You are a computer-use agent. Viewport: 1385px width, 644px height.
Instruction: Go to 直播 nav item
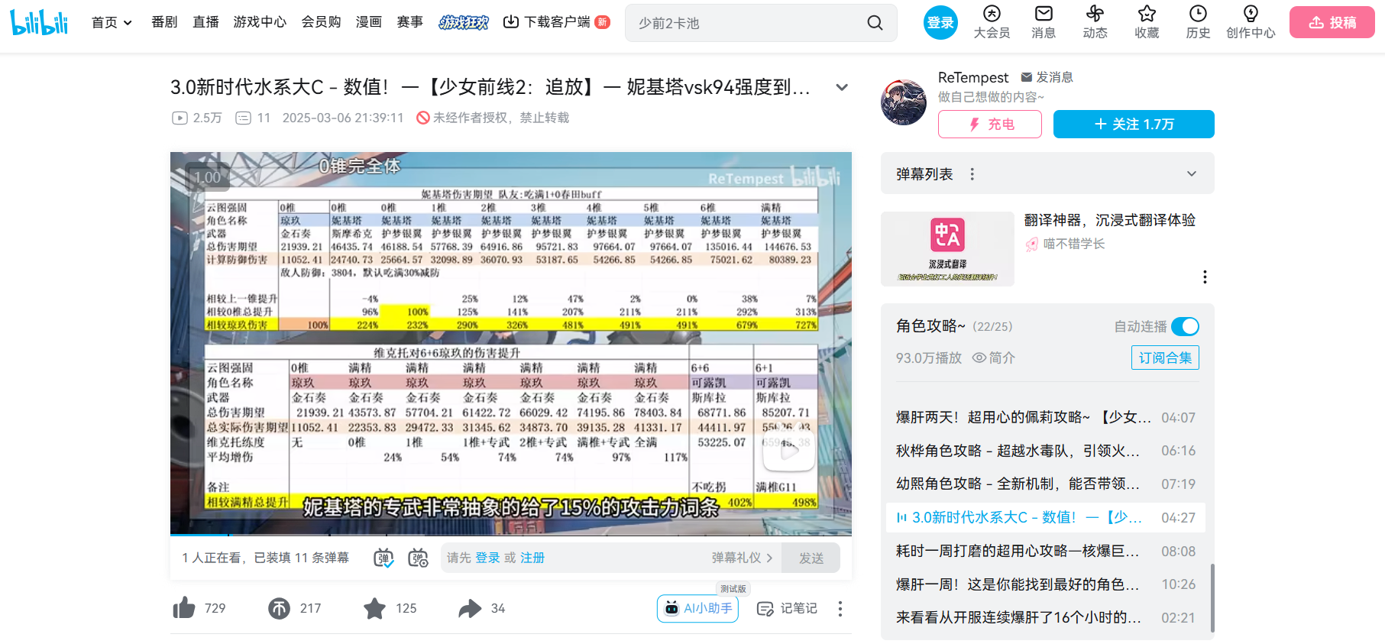205,22
